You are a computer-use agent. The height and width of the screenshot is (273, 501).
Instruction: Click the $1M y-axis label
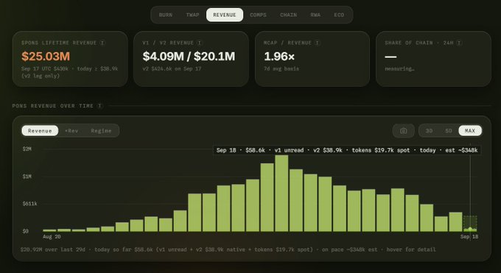[x=27, y=177]
